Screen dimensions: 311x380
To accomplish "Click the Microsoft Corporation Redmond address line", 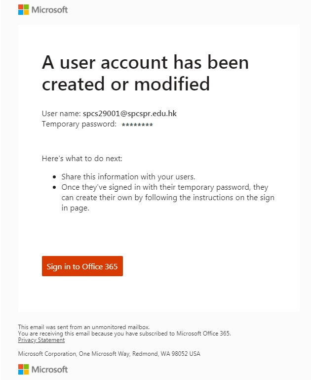I will [x=109, y=354].
